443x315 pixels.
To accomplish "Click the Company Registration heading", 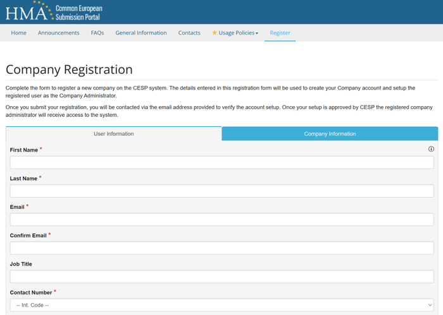I will (x=69, y=69).
